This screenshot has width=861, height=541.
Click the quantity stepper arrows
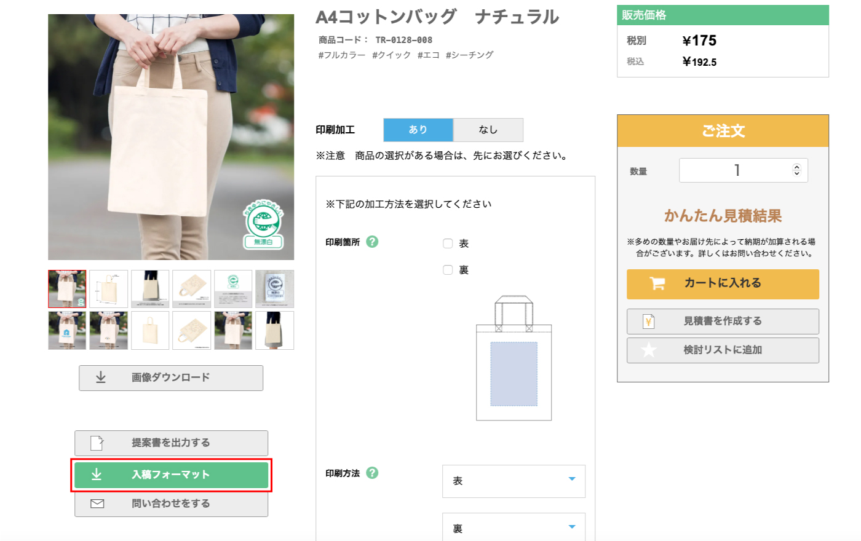[x=796, y=170]
